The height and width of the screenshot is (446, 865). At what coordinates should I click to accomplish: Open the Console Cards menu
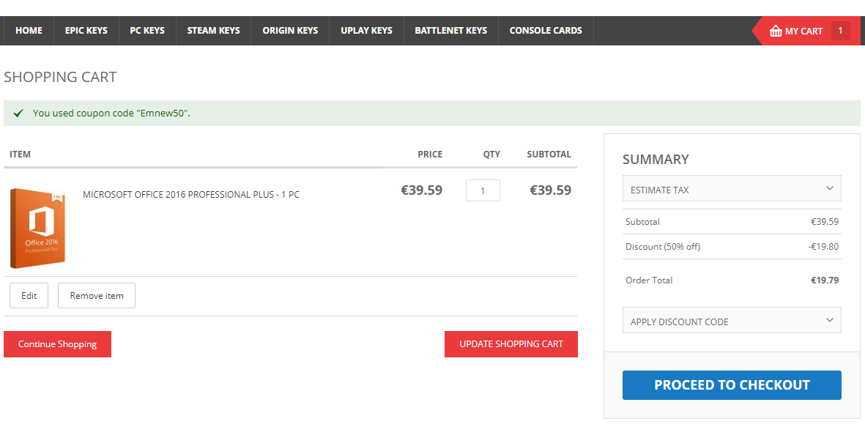(x=546, y=31)
